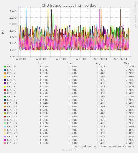Click the salmon CPU 23 legend swatch

[x=5, y=143]
